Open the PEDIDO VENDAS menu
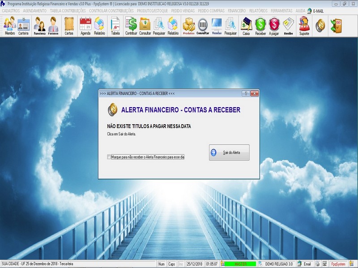The width and height of the screenshot is (358, 268). tap(183, 11)
